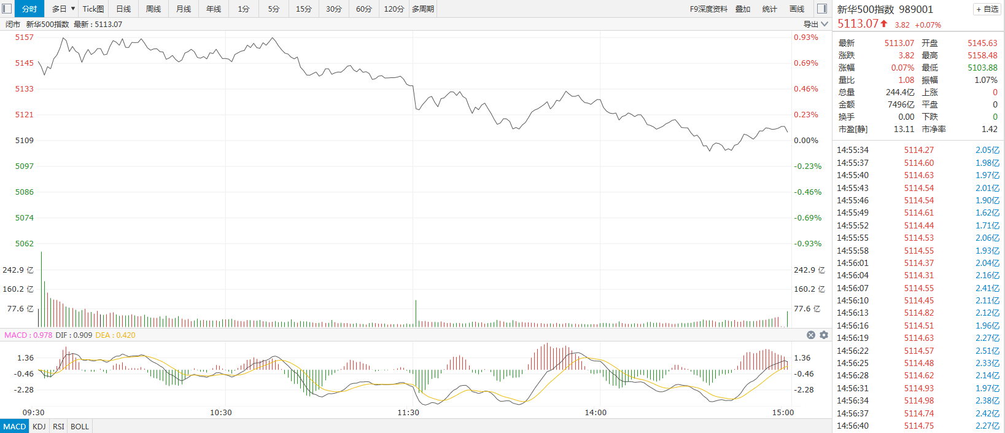The image size is (1005, 433).
Task: Click the 最高 value 5158.48
Action: click(982, 55)
